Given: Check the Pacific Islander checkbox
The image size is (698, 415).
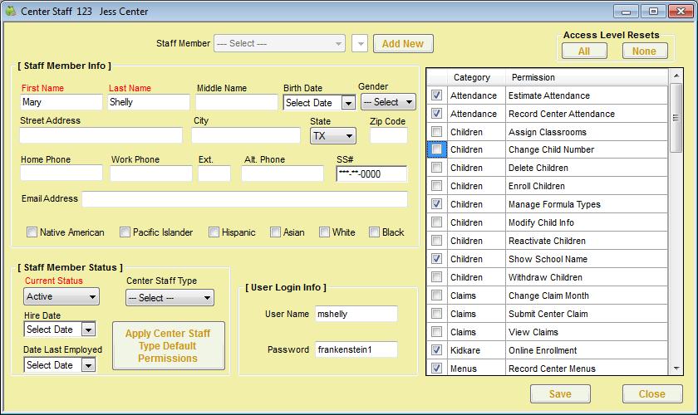Looking at the screenshot, I should point(125,232).
